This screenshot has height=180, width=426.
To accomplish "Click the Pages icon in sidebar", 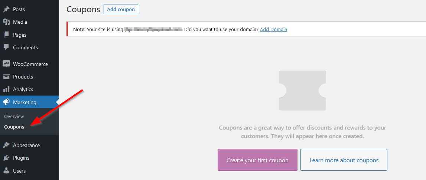I will 6,35.
